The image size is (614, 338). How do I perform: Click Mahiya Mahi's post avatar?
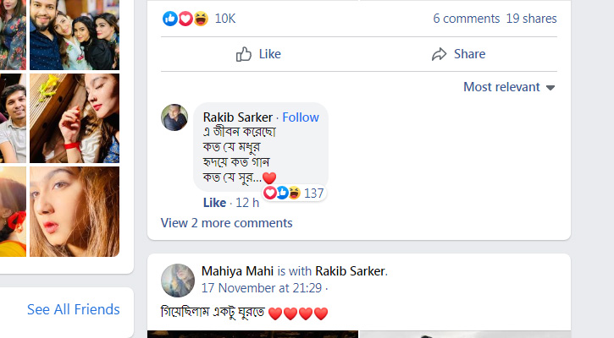pyautogui.click(x=177, y=280)
